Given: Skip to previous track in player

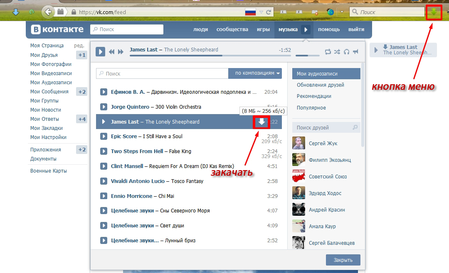Looking at the screenshot, I should [111, 52].
